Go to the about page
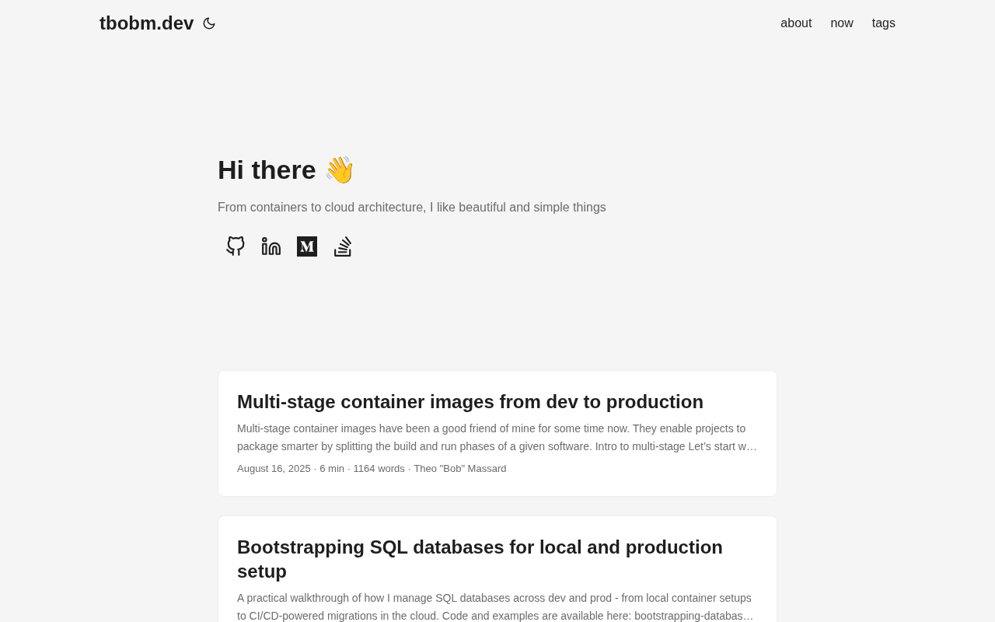Viewport: 995px width, 622px height. click(796, 23)
